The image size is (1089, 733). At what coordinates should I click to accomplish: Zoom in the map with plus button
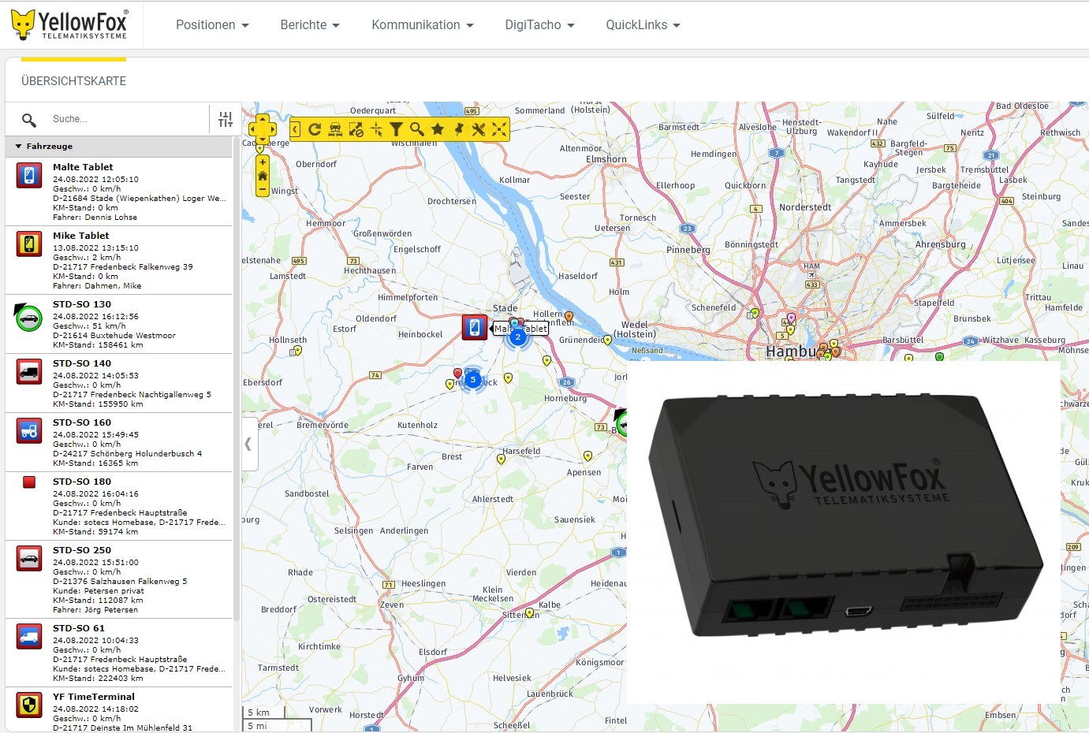[x=263, y=162]
